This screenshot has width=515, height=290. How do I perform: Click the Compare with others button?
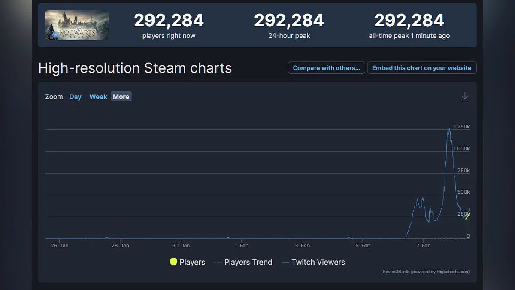pos(326,68)
